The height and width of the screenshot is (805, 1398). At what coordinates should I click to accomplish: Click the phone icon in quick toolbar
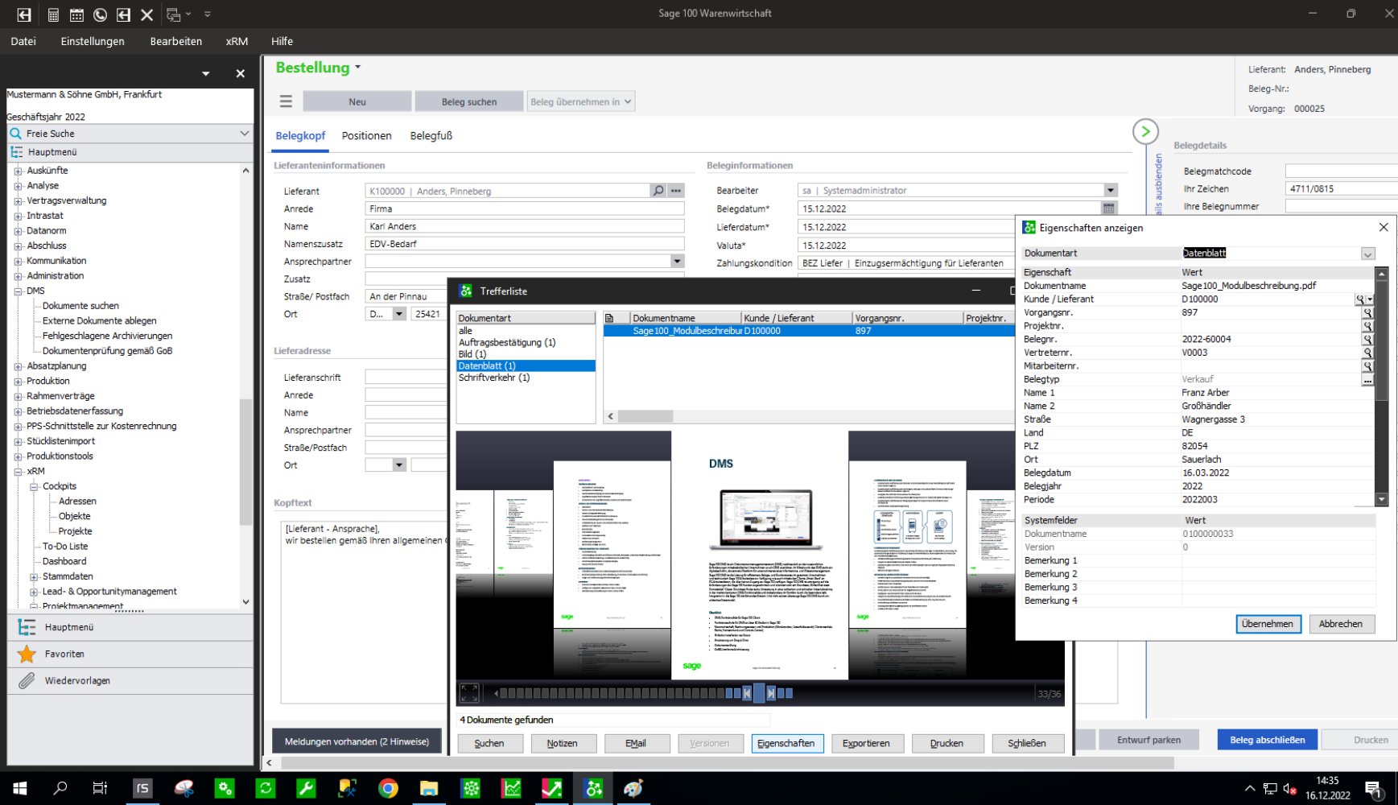(x=100, y=14)
